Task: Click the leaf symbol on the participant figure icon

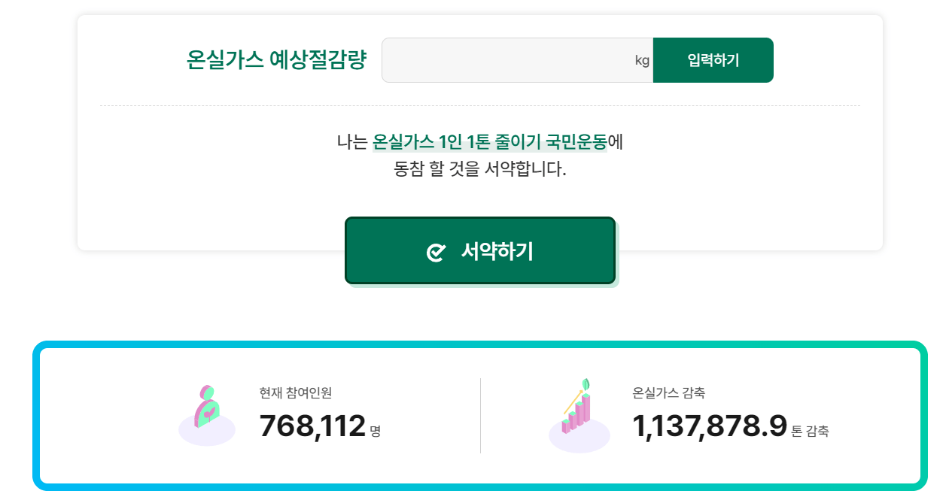Action: (208, 413)
